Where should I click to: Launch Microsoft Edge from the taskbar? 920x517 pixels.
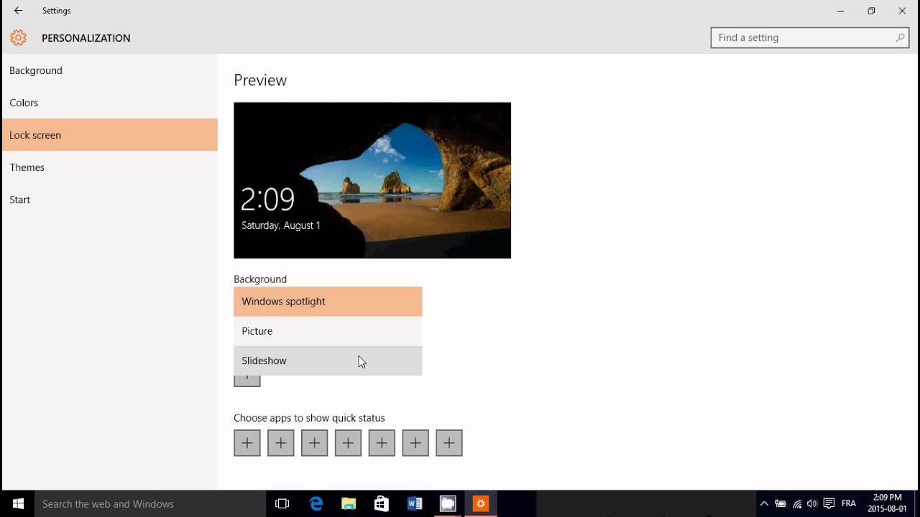pyautogui.click(x=316, y=504)
